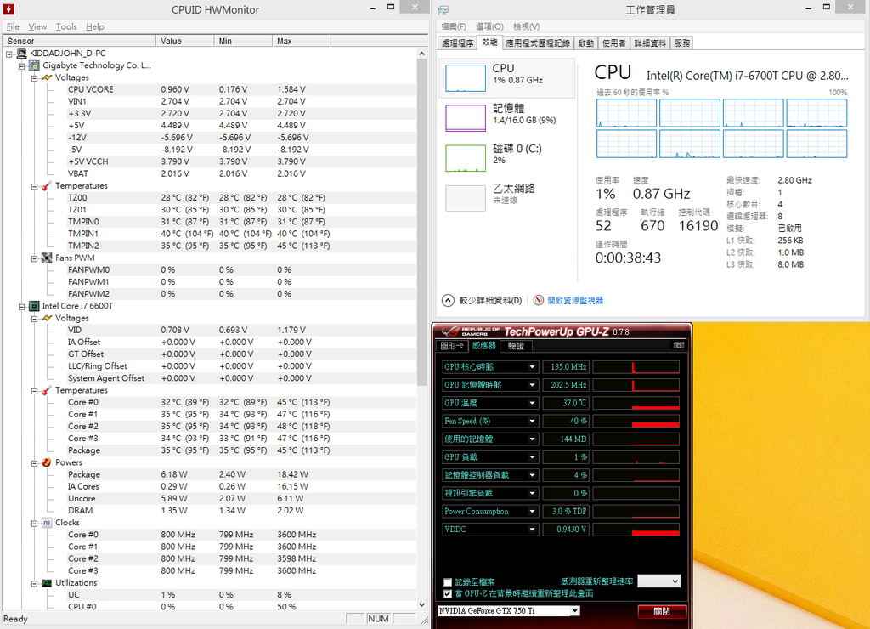Viewport: 870px width, 629px height.
Task: Click the HWMonitor scrollbar up arrow
Action: coord(421,54)
